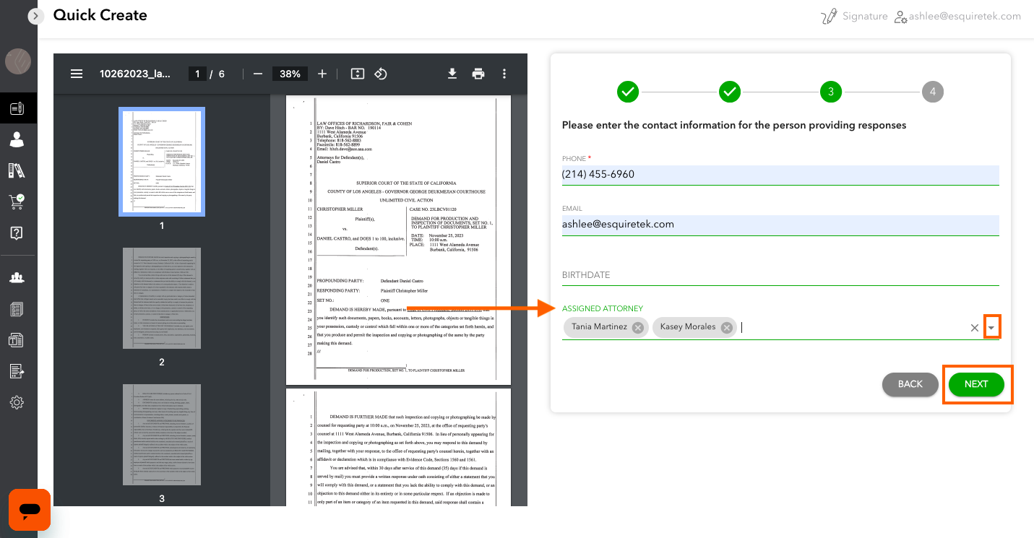Select page 2 thumbnail in PDF sidebar
This screenshot has width=1034, height=538.
pyautogui.click(x=162, y=298)
